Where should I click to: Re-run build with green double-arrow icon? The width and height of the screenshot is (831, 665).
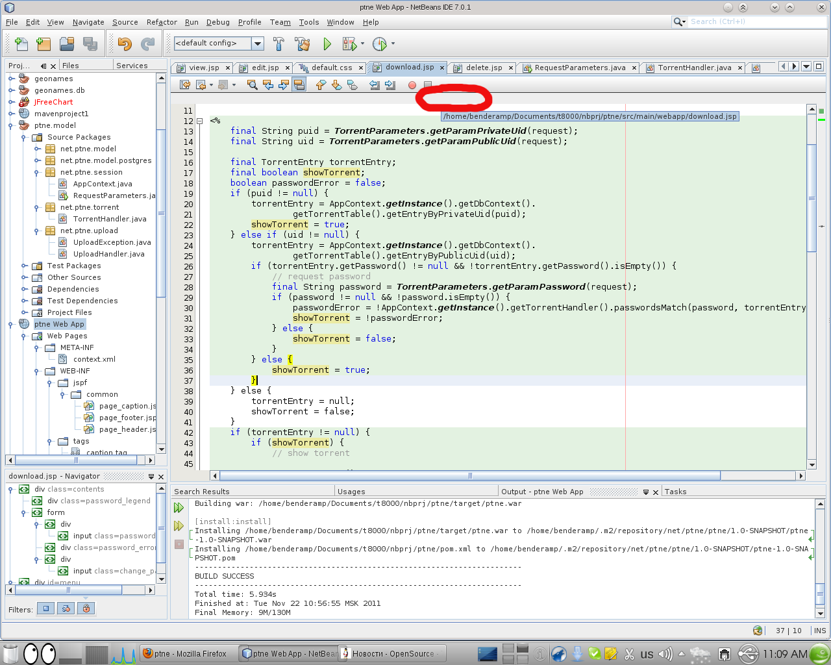pos(179,508)
